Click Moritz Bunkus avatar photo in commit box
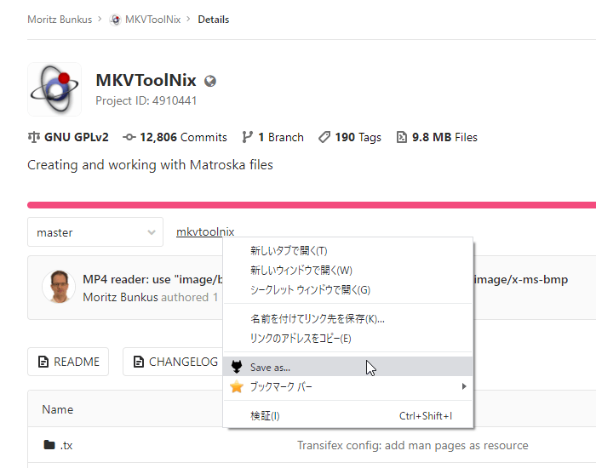 coord(58,287)
